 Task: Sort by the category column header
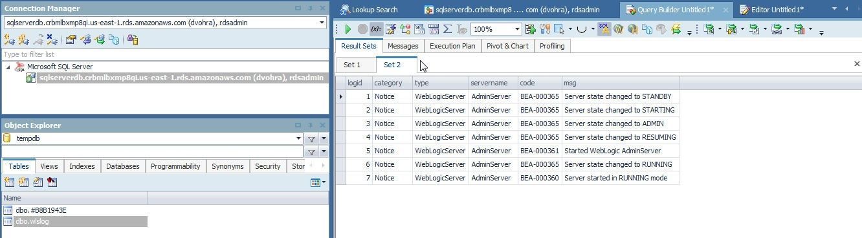[x=392, y=83]
